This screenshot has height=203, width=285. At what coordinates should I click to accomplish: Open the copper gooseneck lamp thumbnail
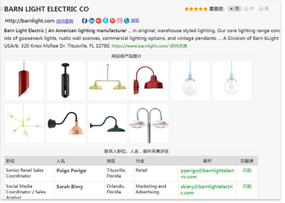pos(66,123)
